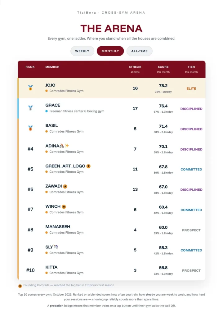Viewport: 223px width, 318px height.
Task: Click the sparkles emoji next to ADINA
Action: [x=67, y=146]
